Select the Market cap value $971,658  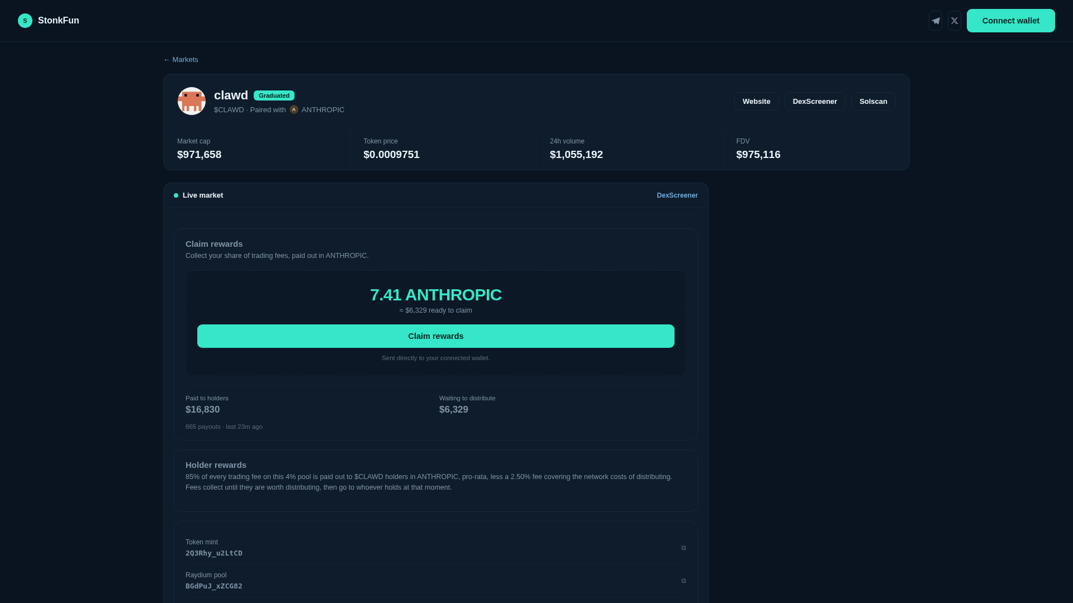(199, 155)
